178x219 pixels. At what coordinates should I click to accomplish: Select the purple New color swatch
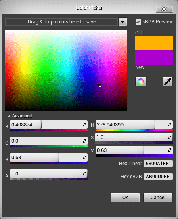coord(154,57)
